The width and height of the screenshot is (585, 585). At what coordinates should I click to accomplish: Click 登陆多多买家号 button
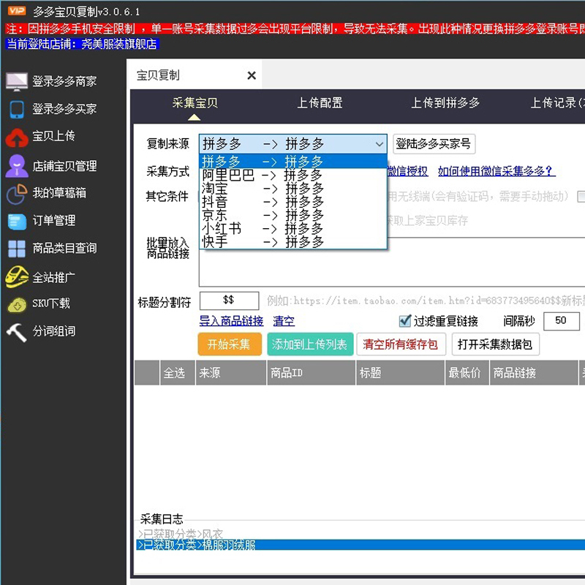pyautogui.click(x=434, y=144)
